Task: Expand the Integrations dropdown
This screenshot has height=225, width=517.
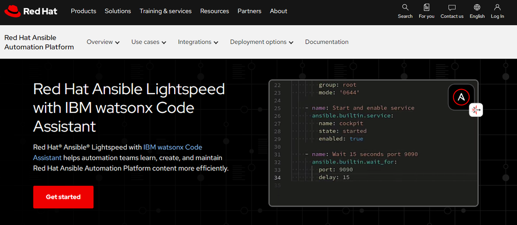Action: 198,42
